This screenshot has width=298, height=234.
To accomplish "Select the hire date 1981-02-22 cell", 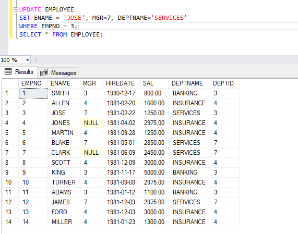I will click(x=122, y=113).
